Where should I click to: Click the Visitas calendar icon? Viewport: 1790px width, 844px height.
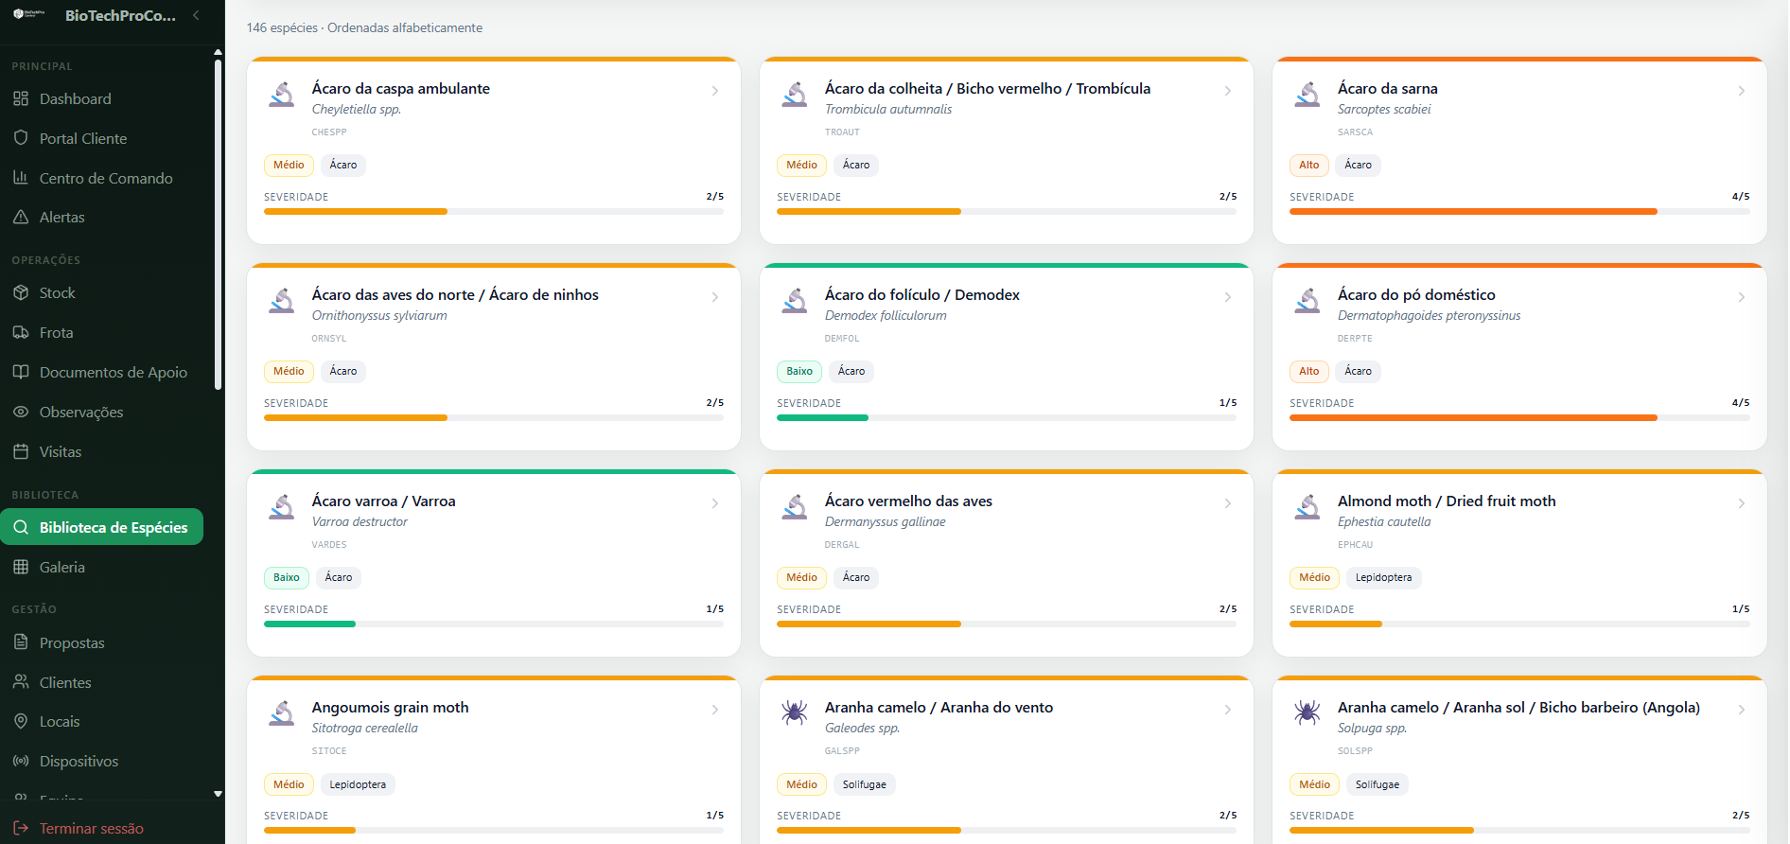coord(21,451)
